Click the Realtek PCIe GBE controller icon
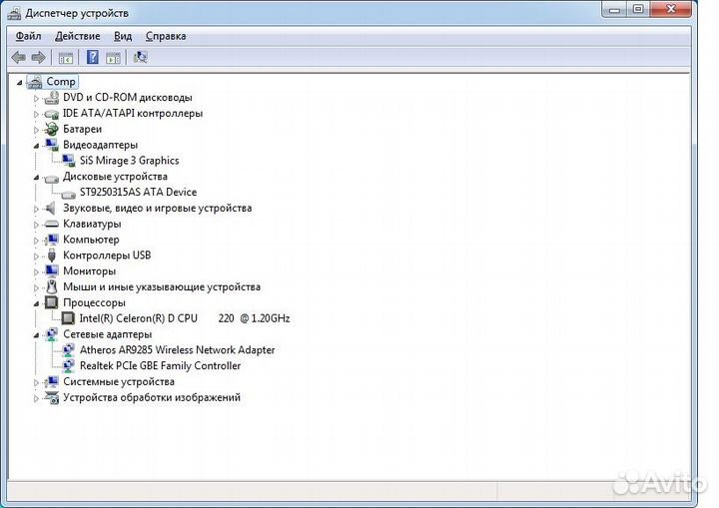 coord(68,366)
